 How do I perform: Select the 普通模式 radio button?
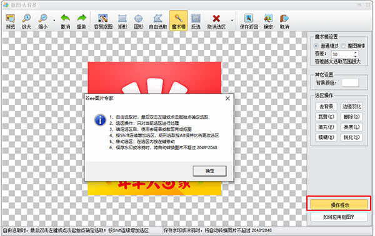[316, 46]
